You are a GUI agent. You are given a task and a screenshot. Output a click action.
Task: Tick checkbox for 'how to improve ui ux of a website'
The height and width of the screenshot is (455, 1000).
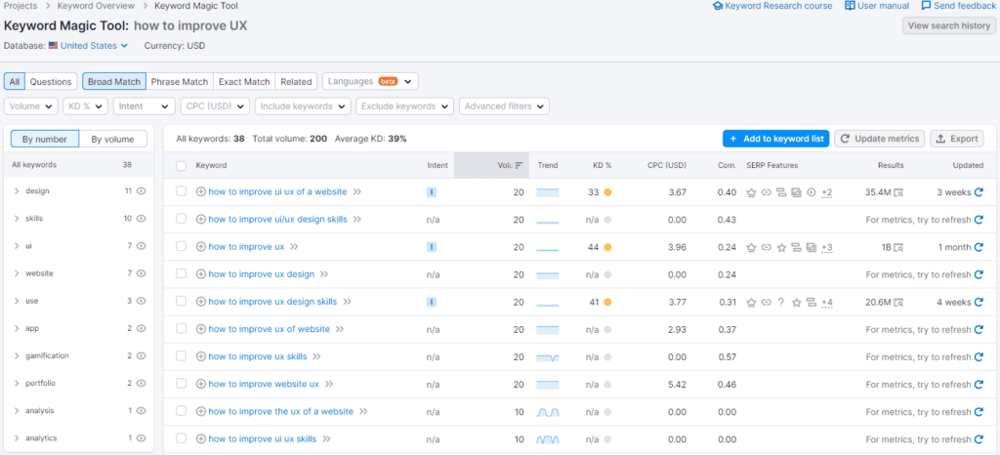[x=181, y=191]
